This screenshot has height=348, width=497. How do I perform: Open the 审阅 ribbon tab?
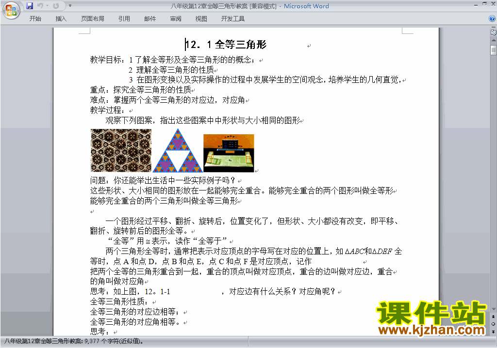click(176, 19)
